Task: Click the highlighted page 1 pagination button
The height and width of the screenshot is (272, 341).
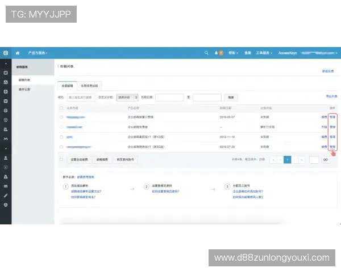Action: click(x=287, y=160)
